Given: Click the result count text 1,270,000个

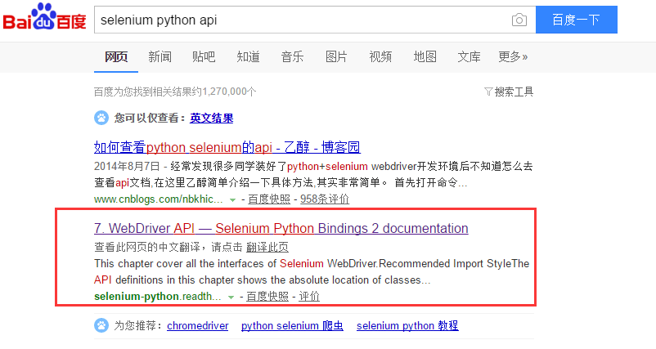Looking at the screenshot, I should (x=229, y=92).
